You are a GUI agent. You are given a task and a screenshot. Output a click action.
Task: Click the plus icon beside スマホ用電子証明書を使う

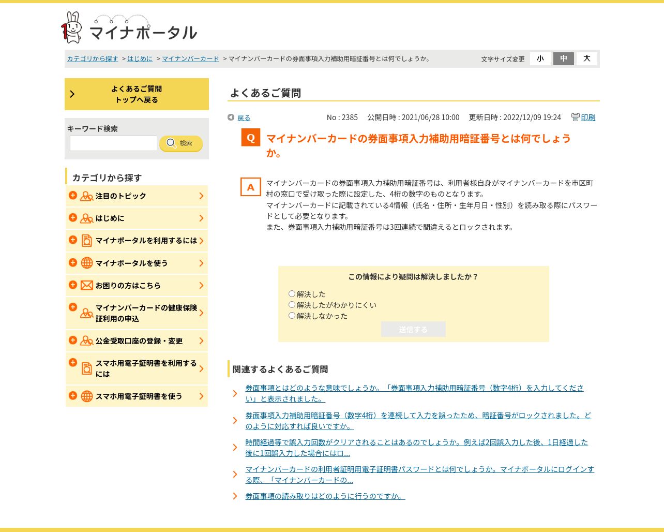tap(73, 395)
